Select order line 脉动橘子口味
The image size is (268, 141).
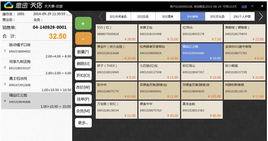[36, 50]
